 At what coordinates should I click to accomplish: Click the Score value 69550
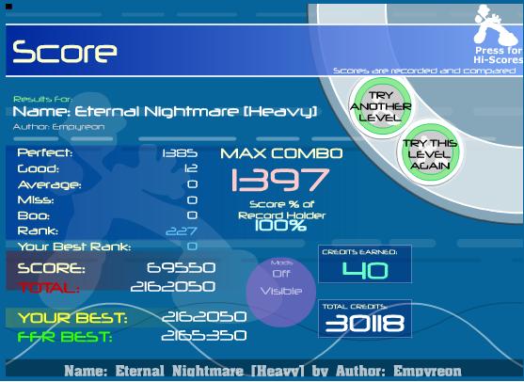point(182,268)
